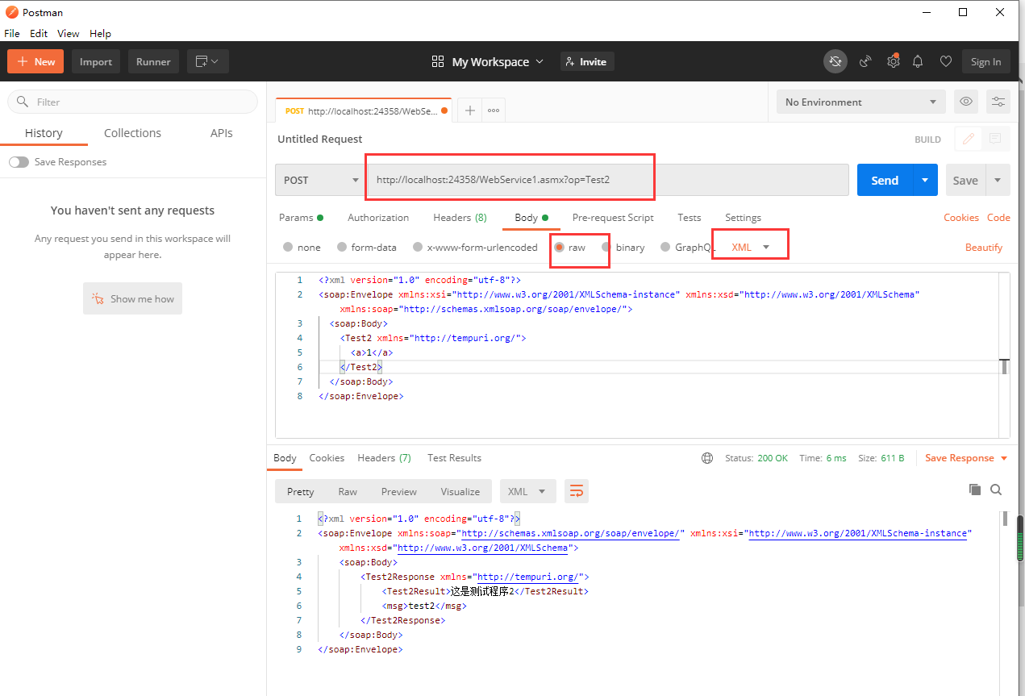The image size is (1025, 696).
Task: Open the Capture requests satellite icon
Action: click(865, 61)
